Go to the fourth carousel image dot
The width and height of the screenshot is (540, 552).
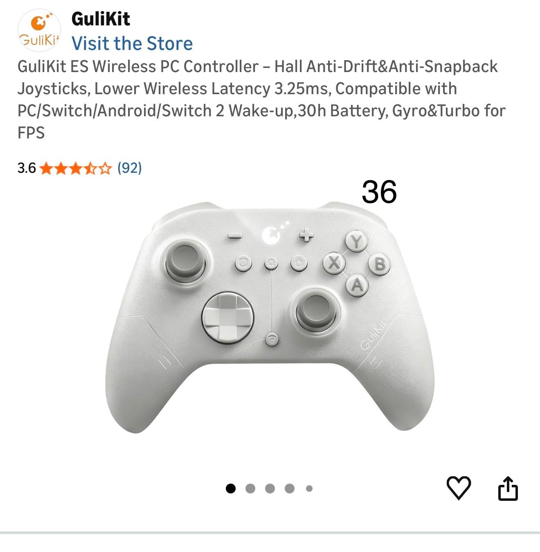pos(290,488)
